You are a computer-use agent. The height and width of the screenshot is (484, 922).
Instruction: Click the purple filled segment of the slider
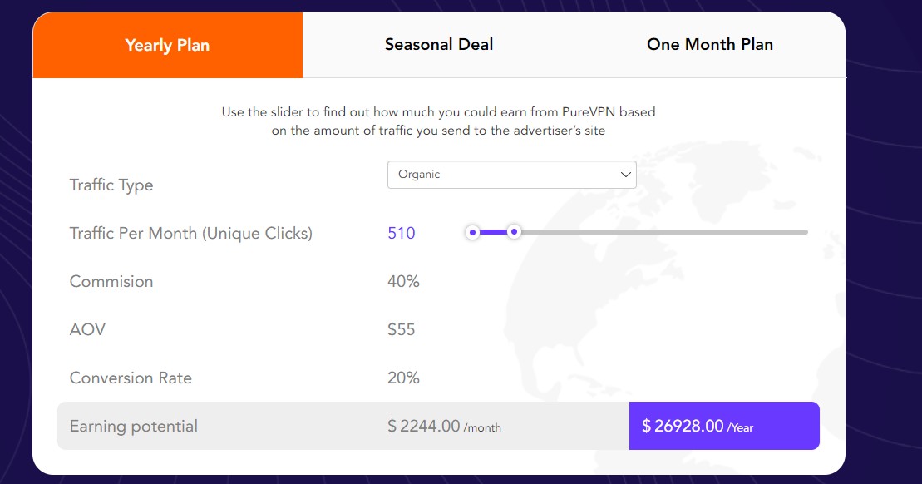pyautogui.click(x=493, y=232)
